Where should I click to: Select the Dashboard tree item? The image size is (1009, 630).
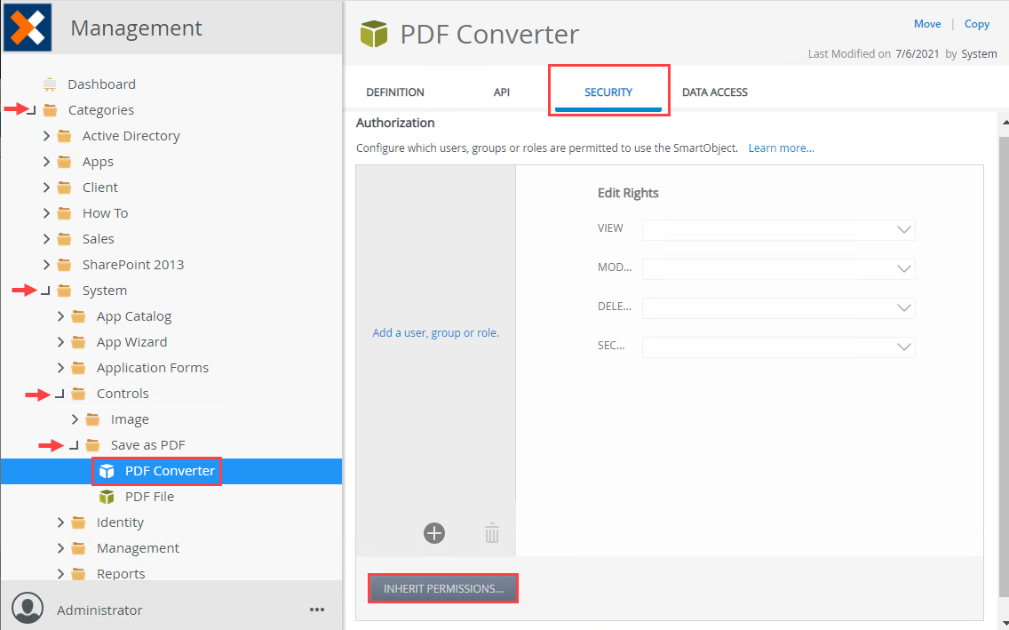101,84
